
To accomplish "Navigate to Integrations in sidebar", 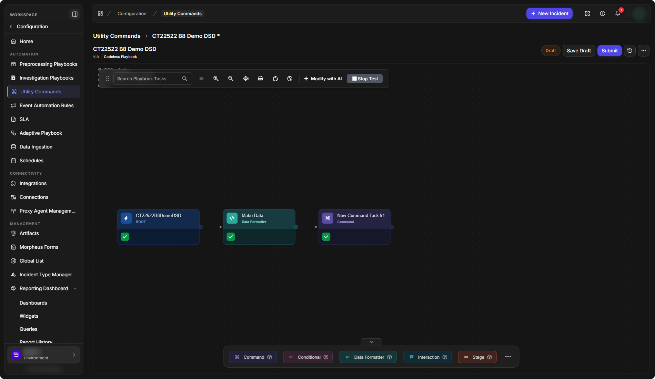I will 44,183.
